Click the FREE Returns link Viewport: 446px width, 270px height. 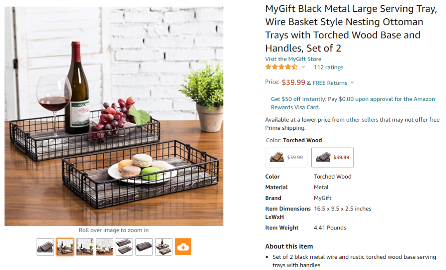point(330,83)
